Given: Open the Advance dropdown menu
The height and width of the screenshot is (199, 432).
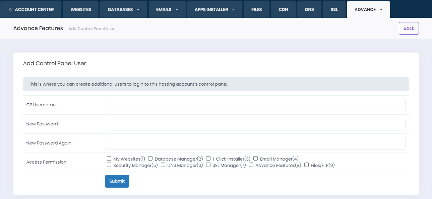Looking at the screenshot, I should pyautogui.click(x=368, y=9).
